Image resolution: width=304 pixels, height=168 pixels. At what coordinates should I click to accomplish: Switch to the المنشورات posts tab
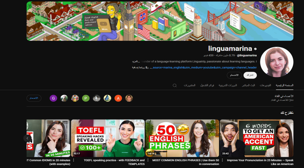click(189, 85)
